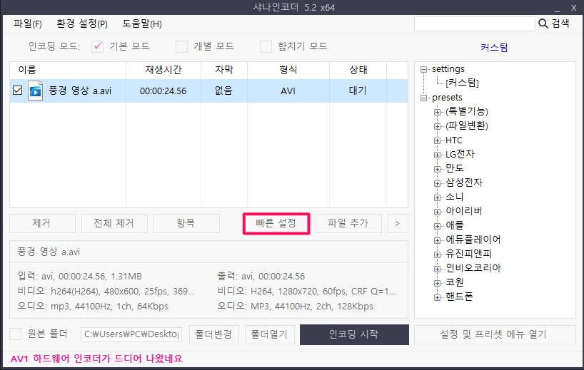Click the 제거 button
Image resolution: width=584 pixels, height=370 pixels.
pos(42,223)
